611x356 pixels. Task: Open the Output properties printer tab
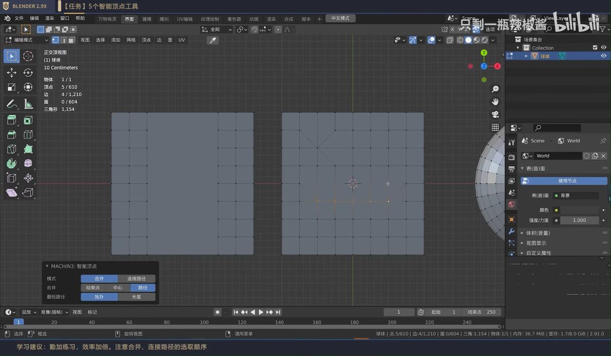tap(512, 169)
